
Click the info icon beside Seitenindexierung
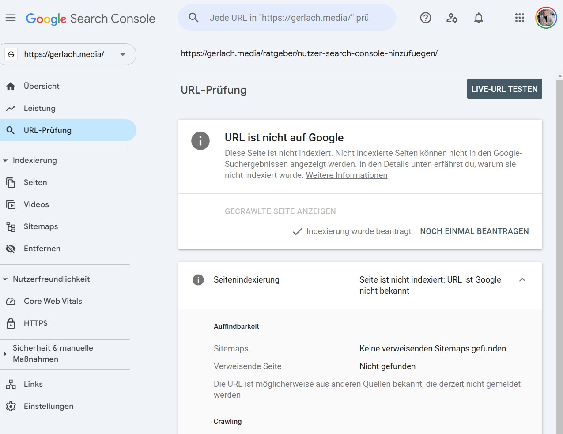pyautogui.click(x=198, y=280)
